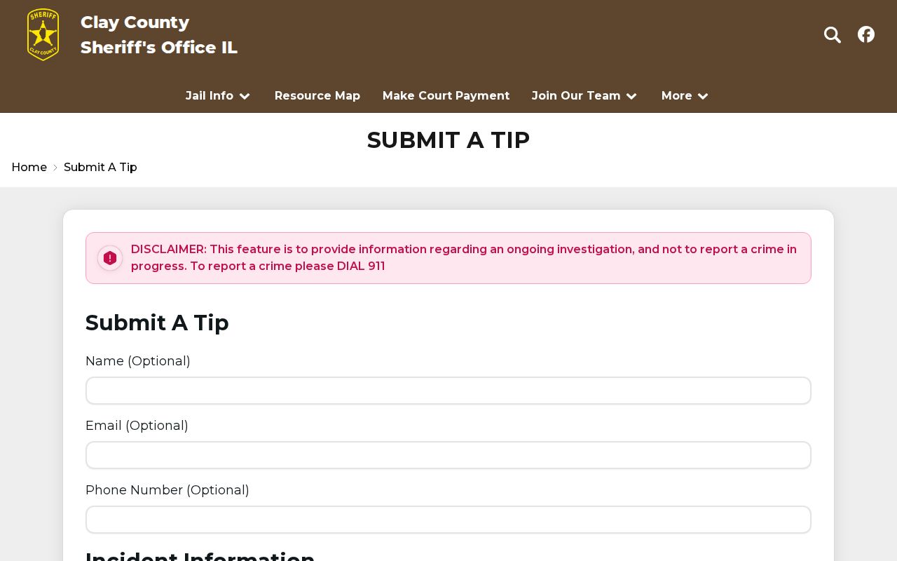Click the Email (Optional) label
The image size is (897, 561).
point(137,426)
